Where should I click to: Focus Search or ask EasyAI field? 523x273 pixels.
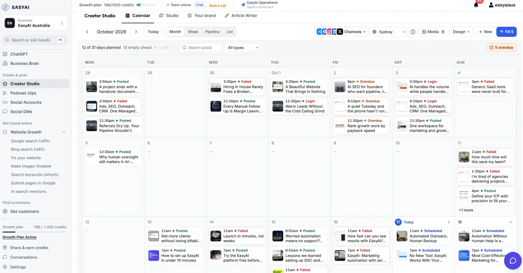34,40
